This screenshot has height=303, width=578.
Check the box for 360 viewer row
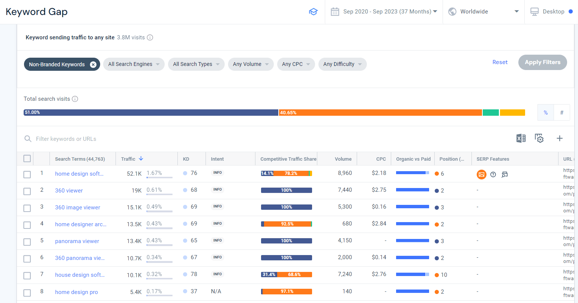(27, 191)
